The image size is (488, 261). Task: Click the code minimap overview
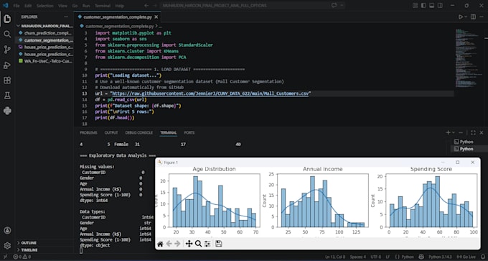(469, 58)
